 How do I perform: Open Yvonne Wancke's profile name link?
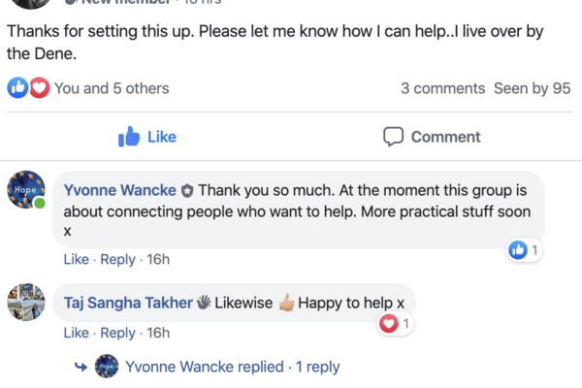pos(120,191)
